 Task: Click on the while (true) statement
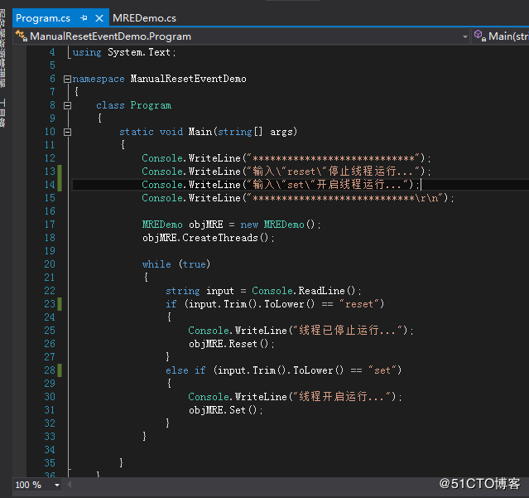[x=176, y=264]
